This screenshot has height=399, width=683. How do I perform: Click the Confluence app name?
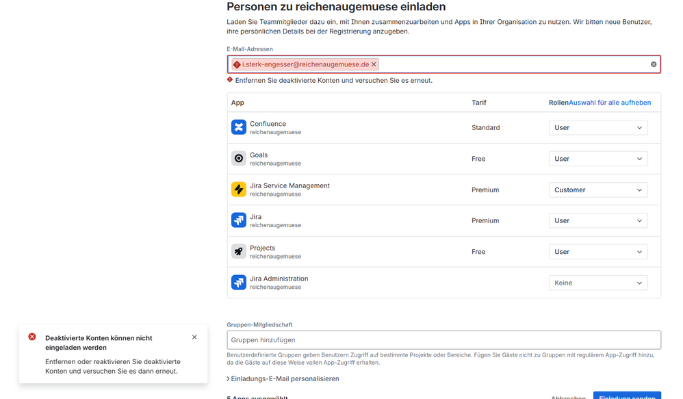tap(268, 124)
